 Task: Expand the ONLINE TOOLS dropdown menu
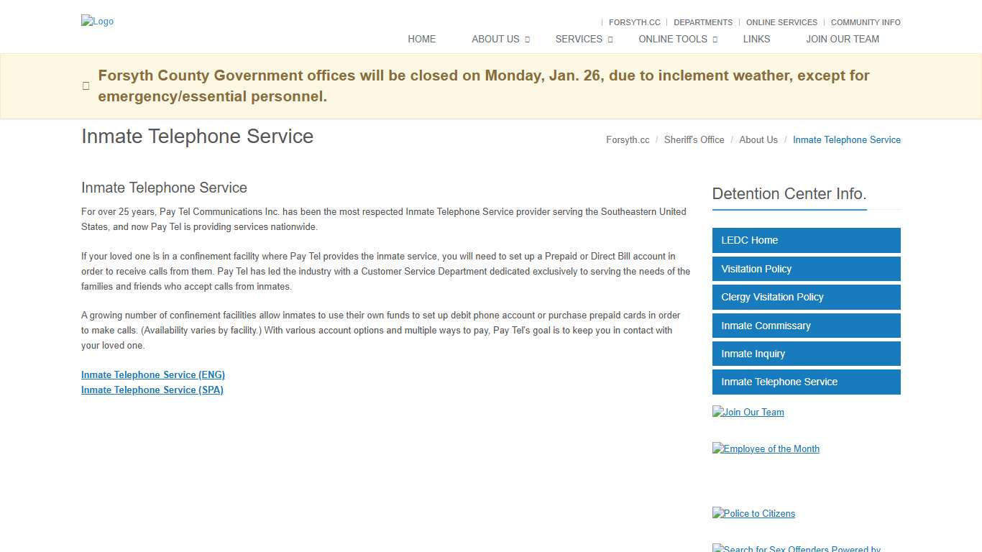coord(672,39)
